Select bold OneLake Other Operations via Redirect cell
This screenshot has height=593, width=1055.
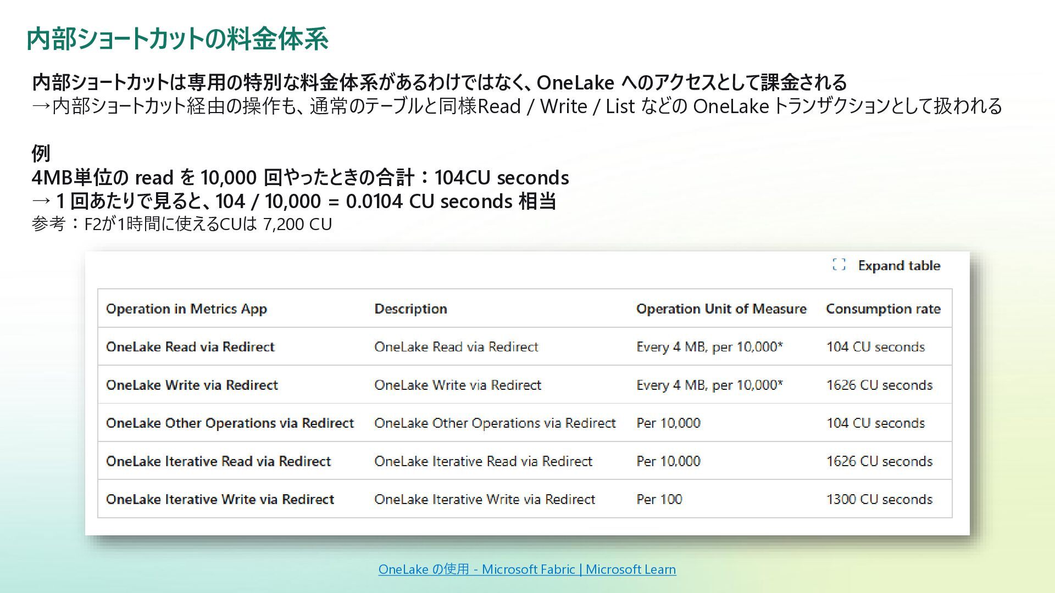click(x=230, y=423)
